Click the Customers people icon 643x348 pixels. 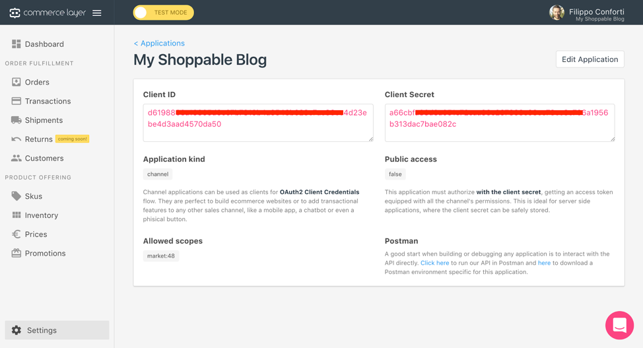click(x=17, y=158)
